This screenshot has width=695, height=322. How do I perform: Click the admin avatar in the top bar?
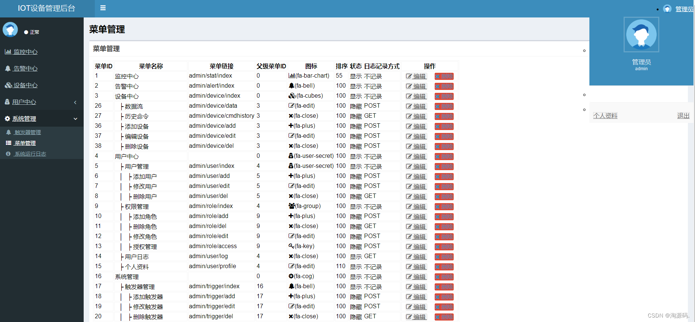pyautogui.click(x=667, y=9)
